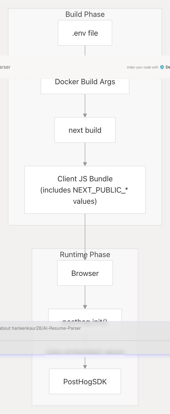Click arrowhead pointing into "posthog.init()" node

point(85,307)
